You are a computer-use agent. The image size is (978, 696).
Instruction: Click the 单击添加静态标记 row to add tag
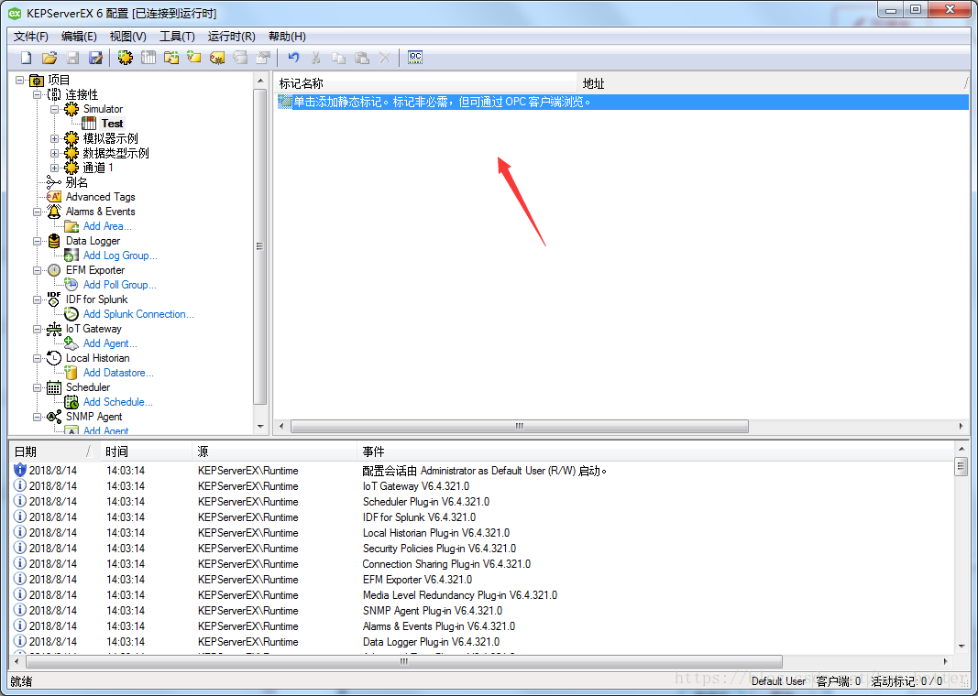pyautogui.click(x=622, y=102)
